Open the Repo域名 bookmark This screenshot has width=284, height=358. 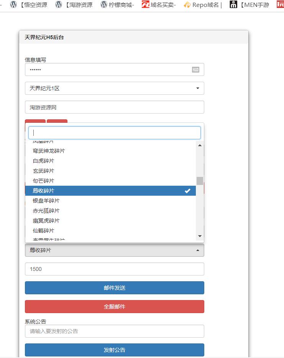(203, 5)
